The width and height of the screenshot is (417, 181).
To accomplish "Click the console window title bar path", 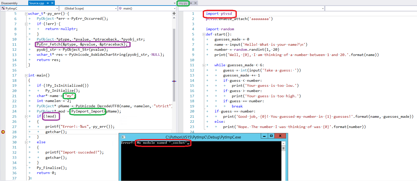I will [x=203, y=137].
